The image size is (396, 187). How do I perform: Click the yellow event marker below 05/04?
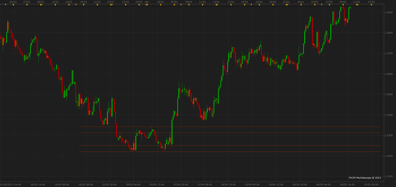click(174, 5)
